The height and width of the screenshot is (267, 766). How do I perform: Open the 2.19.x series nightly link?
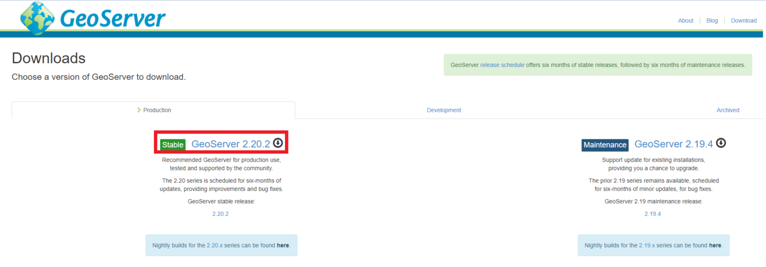coord(647,245)
